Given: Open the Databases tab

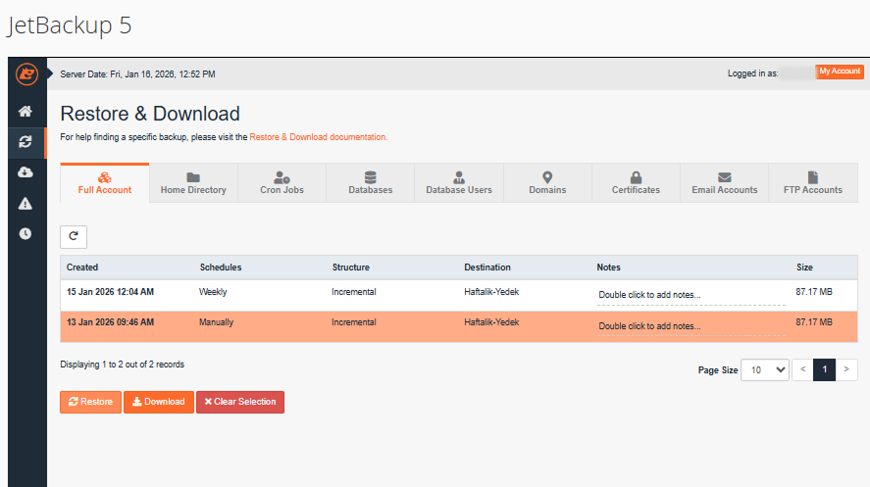Looking at the screenshot, I should coord(370,183).
